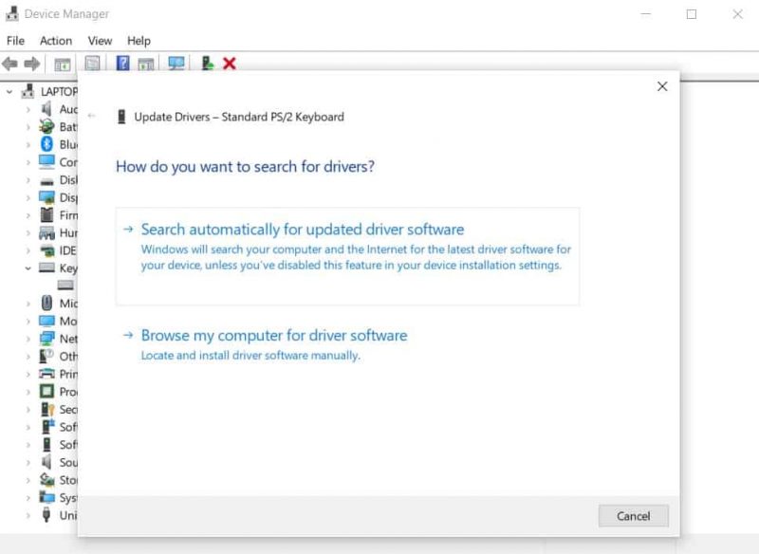Collapse the LAPTOP root tree node
This screenshot has width=759, height=554.
[8, 91]
